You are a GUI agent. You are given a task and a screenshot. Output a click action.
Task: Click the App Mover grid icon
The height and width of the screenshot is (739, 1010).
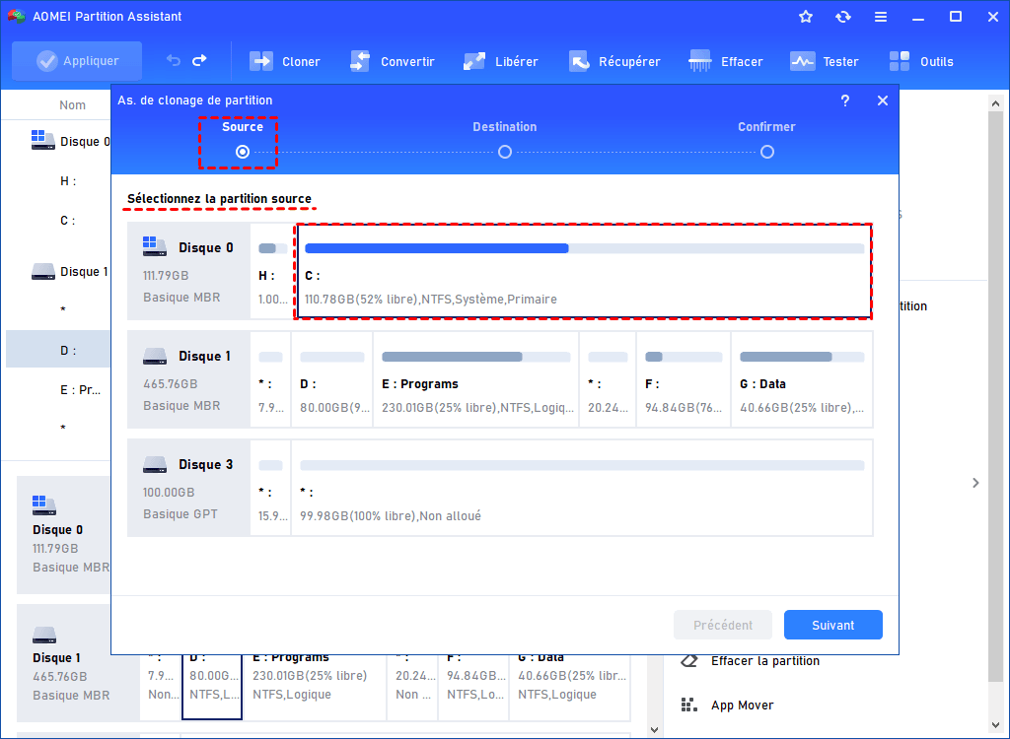(689, 705)
